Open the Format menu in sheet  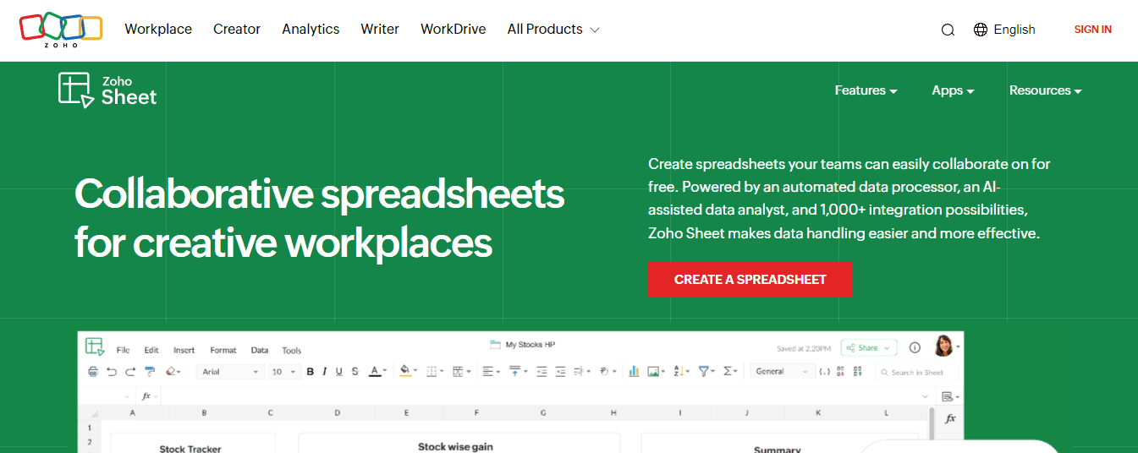223,351
